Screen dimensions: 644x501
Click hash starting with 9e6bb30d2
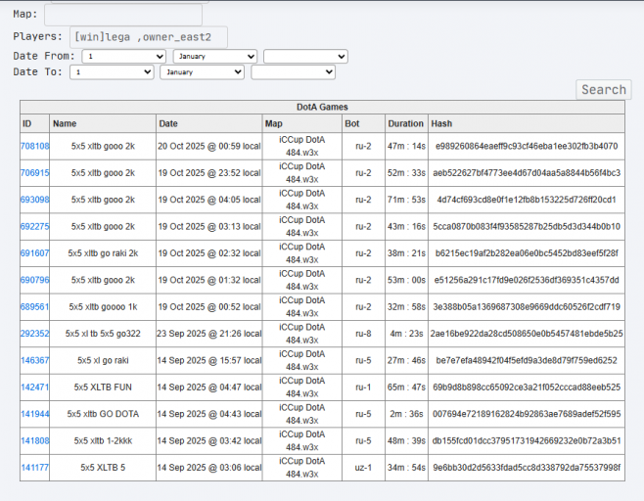pos(527,468)
